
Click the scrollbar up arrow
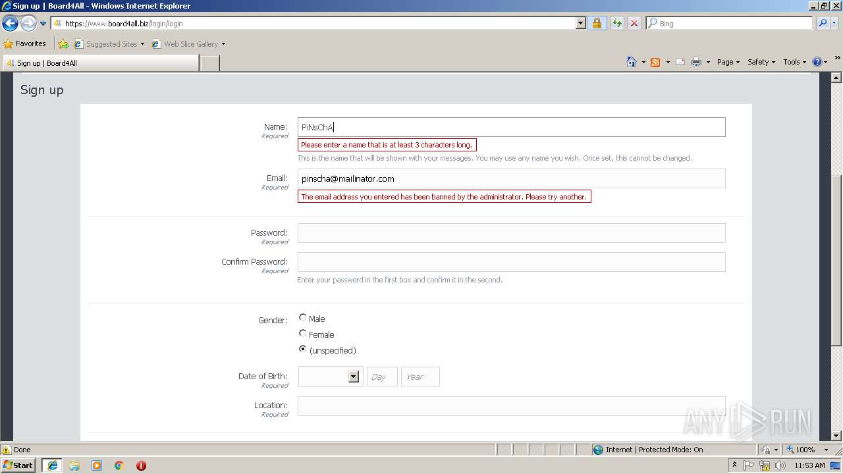pyautogui.click(x=836, y=78)
